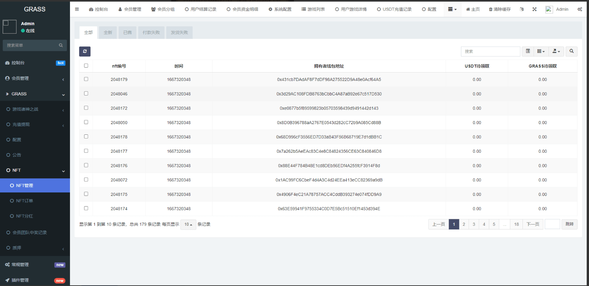Click wallet address 0x431cb7DAdAF8F7dDF98A275522D9A48e0Acf64A5
This screenshot has height=286, width=589.
point(329,79)
